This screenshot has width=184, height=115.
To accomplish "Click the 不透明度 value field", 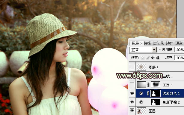I will pyautogui.click(x=179, y=50).
